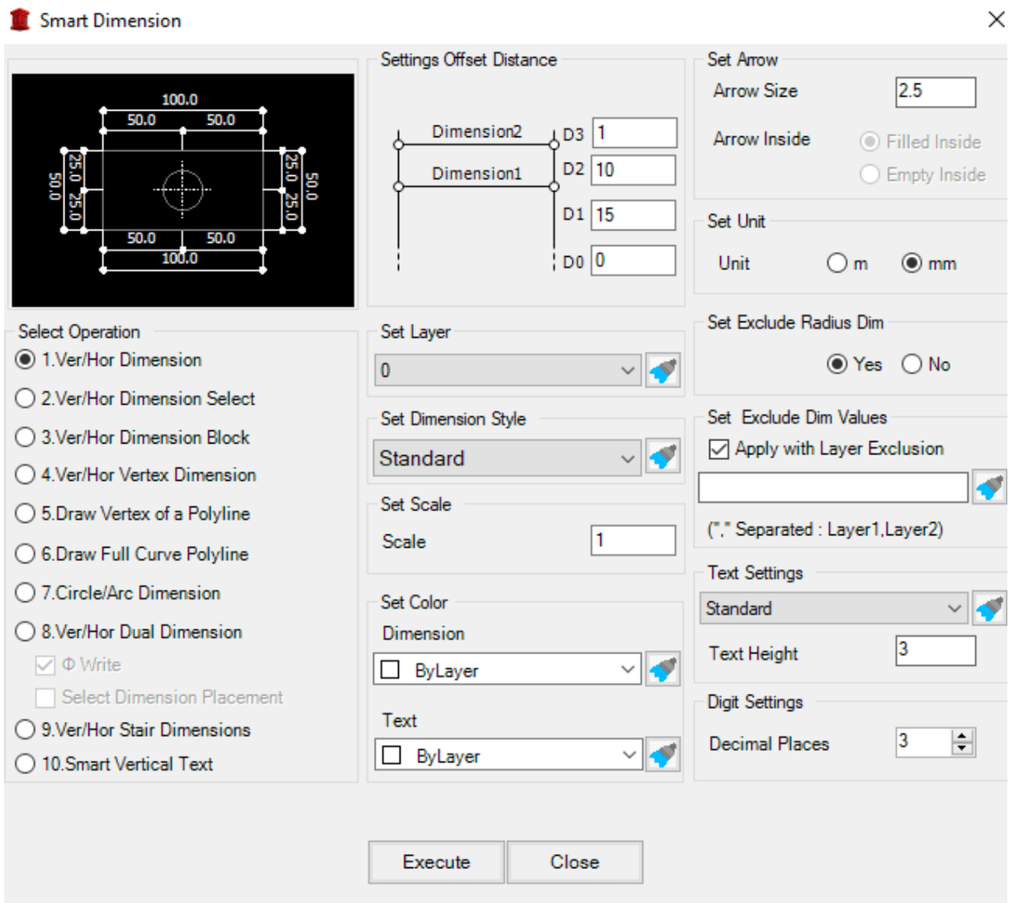Select the m unit radio button
Screen dimensions: 1014x907
pos(837,263)
